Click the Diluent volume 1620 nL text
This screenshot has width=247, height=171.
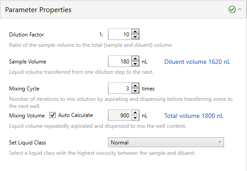(197, 62)
